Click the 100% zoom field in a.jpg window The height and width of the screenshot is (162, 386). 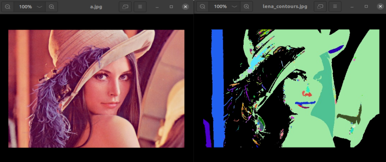point(26,7)
